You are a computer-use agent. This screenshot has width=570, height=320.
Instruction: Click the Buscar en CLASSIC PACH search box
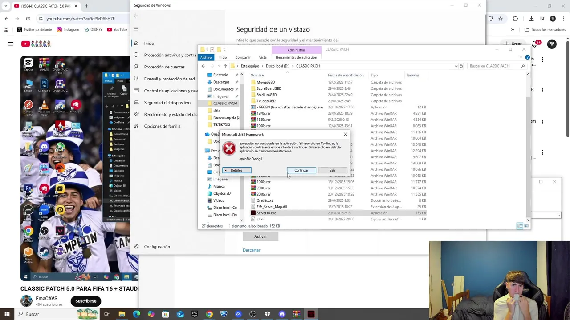(496, 66)
